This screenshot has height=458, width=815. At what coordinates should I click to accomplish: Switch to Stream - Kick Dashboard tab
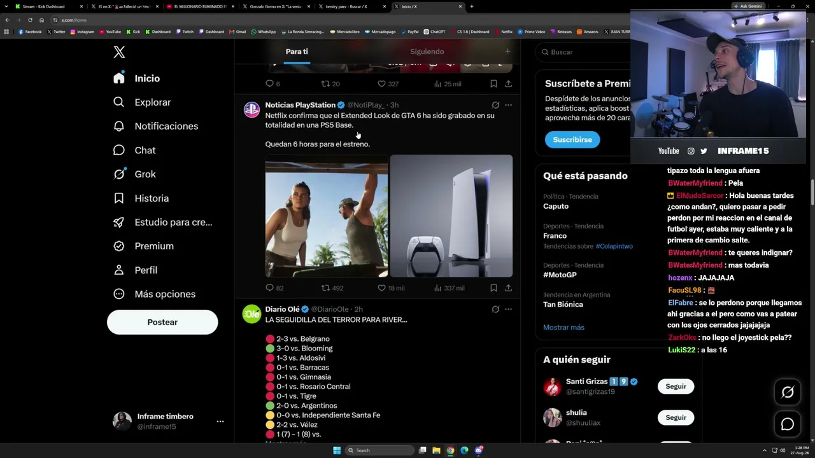click(x=49, y=6)
